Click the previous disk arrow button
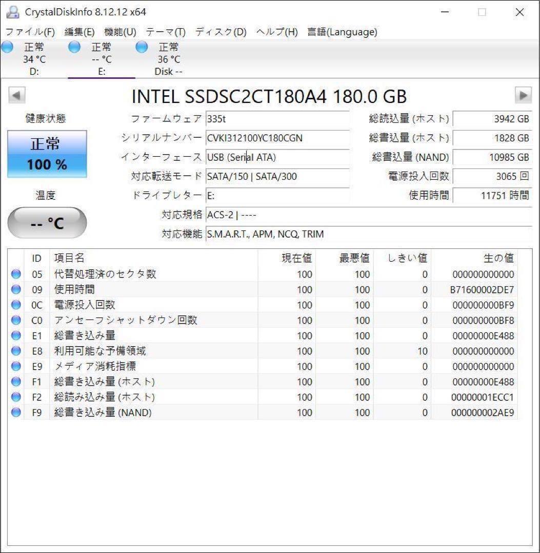This screenshot has width=540, height=553. click(x=17, y=95)
